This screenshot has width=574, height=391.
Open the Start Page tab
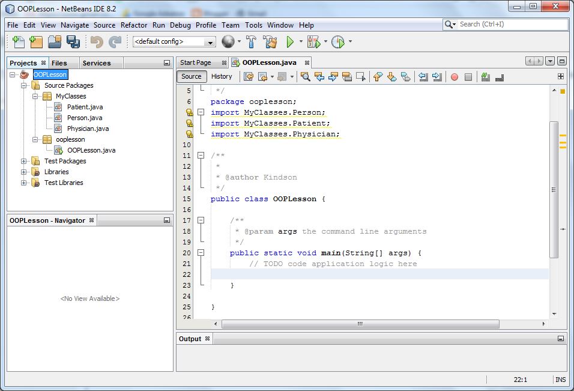pos(196,62)
